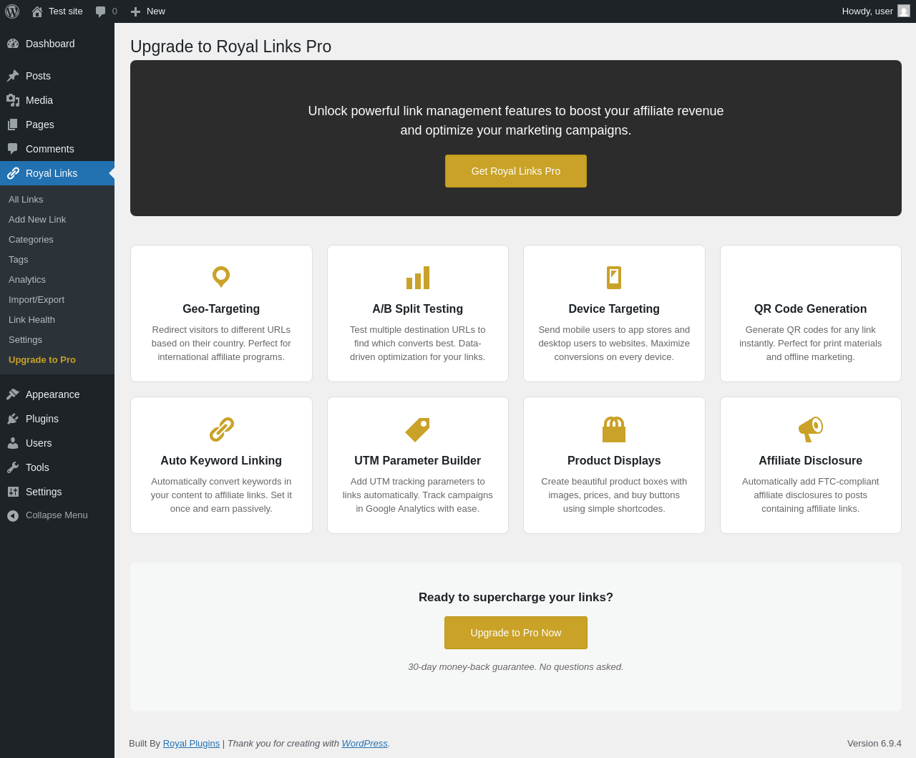Click the UTM Parameter Builder heading
The image size is (916, 758).
point(418,461)
